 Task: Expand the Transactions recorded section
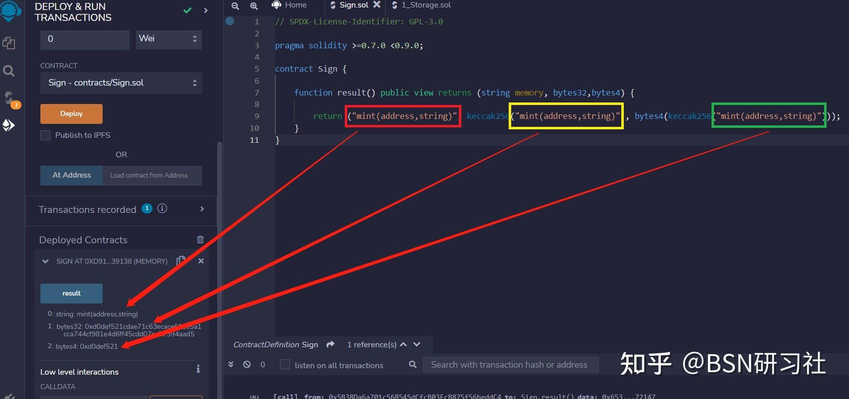tap(202, 209)
